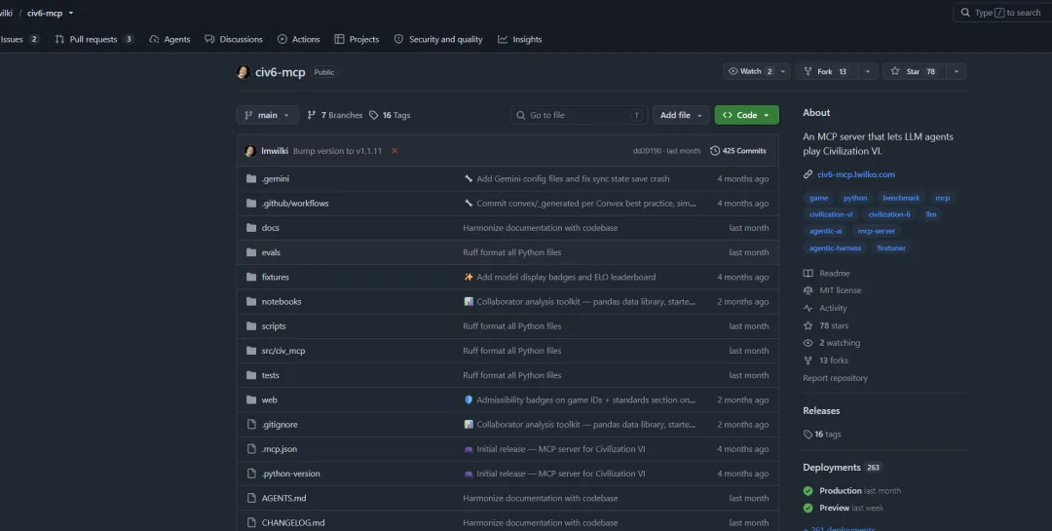Image resolution: width=1052 pixels, height=531 pixels.
Task: Click the Readme book icon
Action: [x=808, y=273]
